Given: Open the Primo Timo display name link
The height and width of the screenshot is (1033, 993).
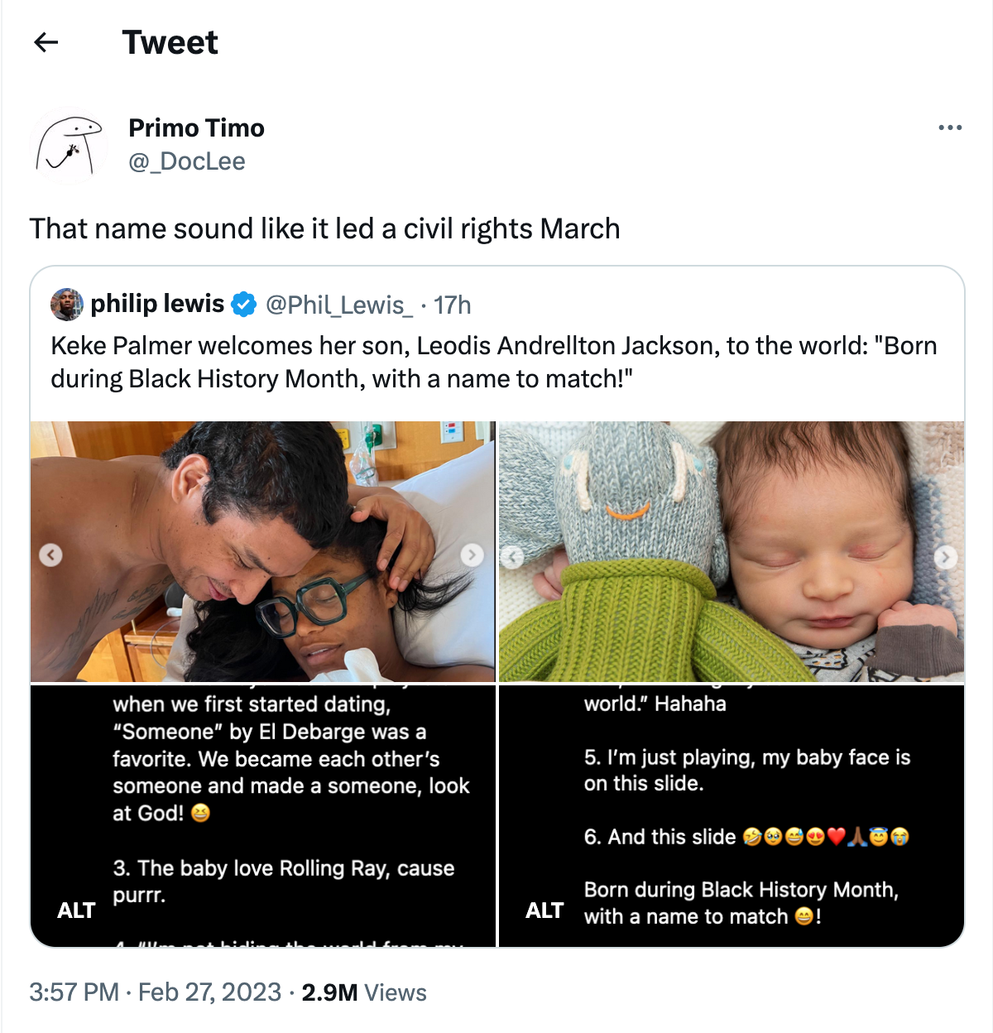Looking at the screenshot, I should point(196,127).
